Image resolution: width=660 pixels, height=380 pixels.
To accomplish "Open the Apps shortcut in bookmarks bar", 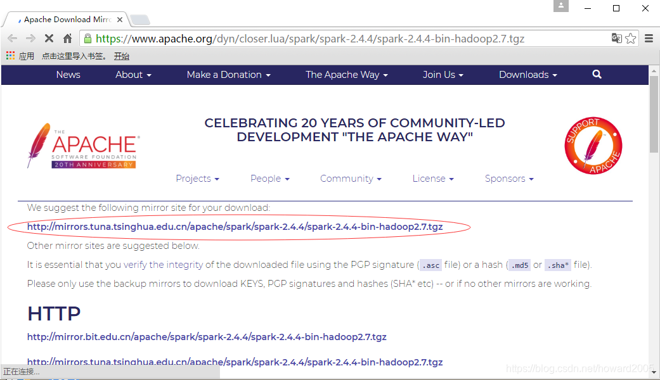I will (20, 56).
